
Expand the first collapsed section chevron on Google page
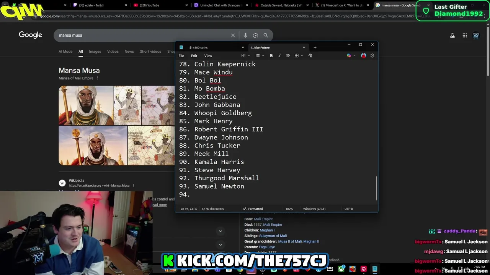pyautogui.click(x=220, y=231)
